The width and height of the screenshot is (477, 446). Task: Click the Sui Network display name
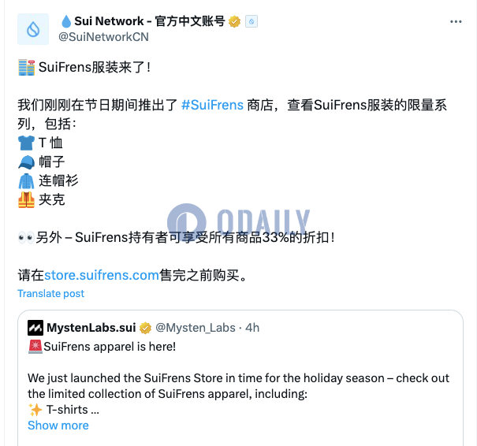pyautogui.click(x=149, y=21)
